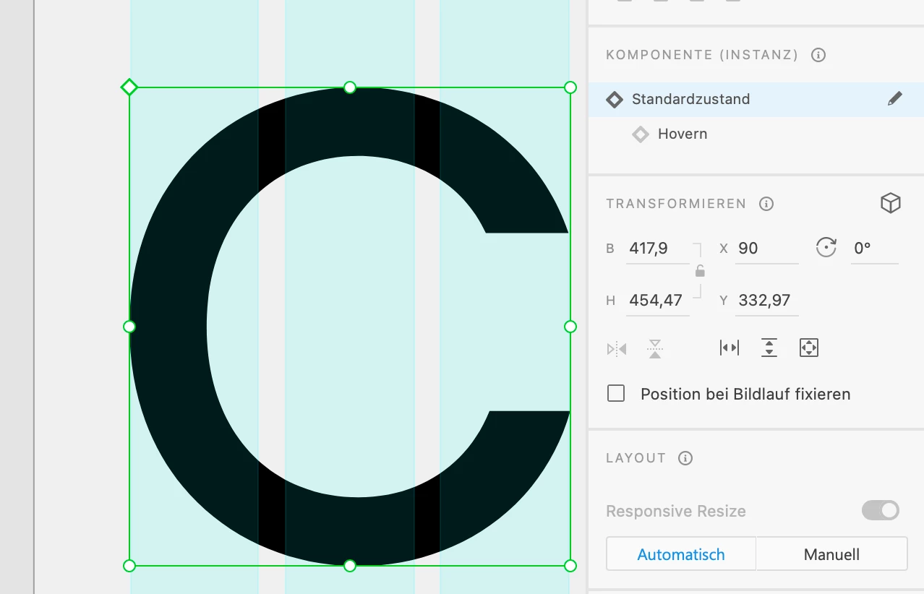Click the B width field showing 417,9
This screenshot has height=594, width=924.
(658, 249)
